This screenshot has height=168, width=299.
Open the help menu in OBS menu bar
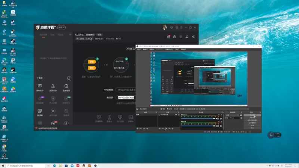pos(184,50)
